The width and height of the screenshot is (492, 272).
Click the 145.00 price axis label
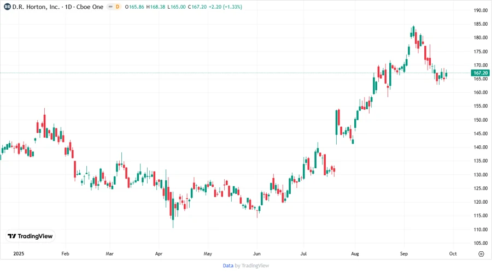pos(481,133)
